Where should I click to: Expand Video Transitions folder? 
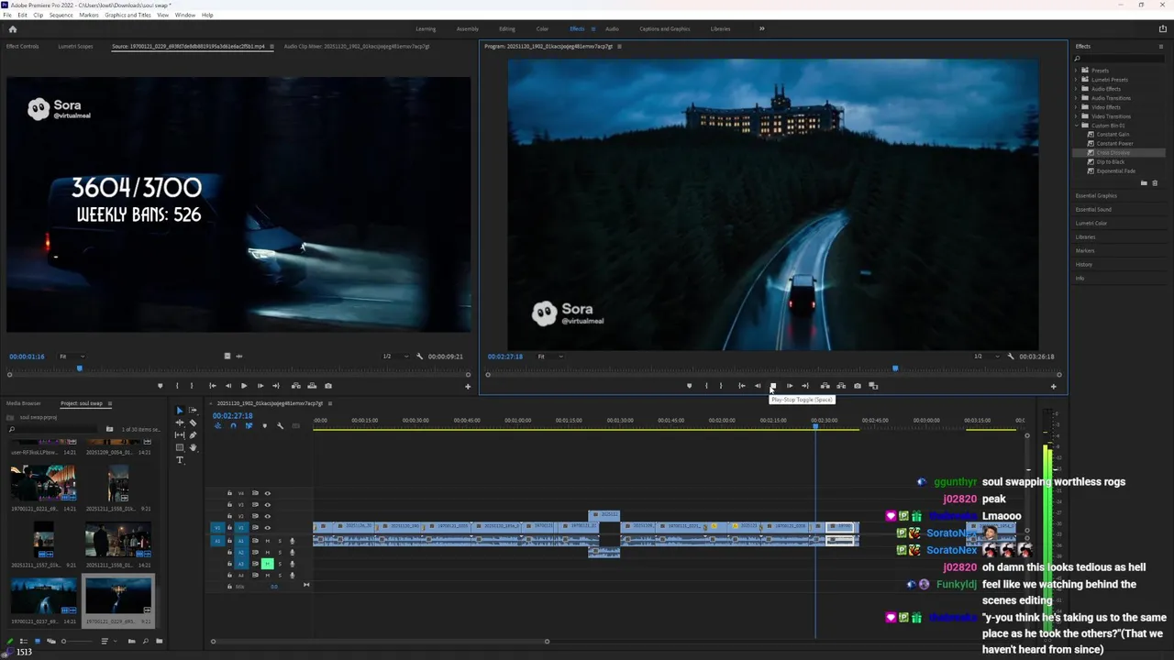point(1076,116)
